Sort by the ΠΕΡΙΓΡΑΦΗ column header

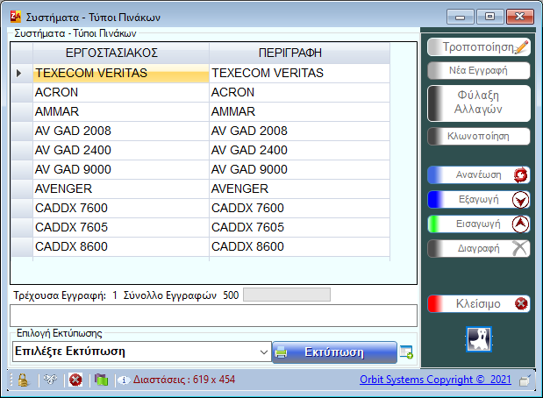[x=299, y=53]
